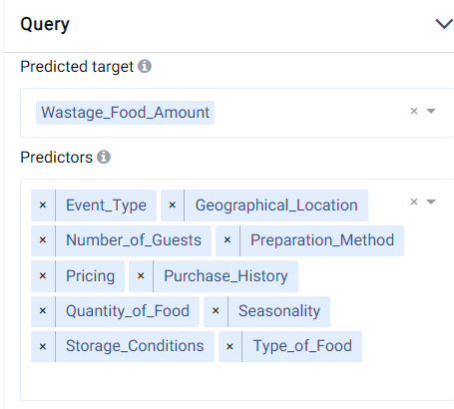This screenshot has height=409, width=454.
Task: Open the Predictors dropdown arrow
Action: click(x=431, y=202)
